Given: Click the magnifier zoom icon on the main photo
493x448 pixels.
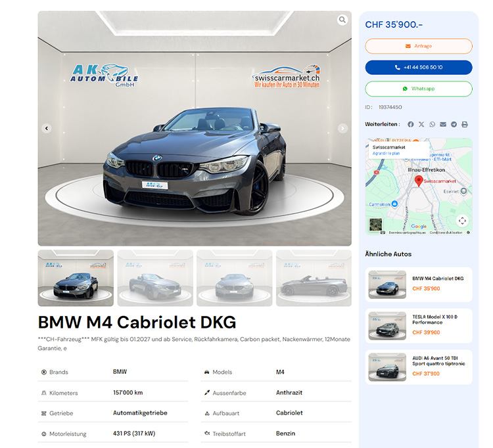Looking at the screenshot, I should pos(342,20).
